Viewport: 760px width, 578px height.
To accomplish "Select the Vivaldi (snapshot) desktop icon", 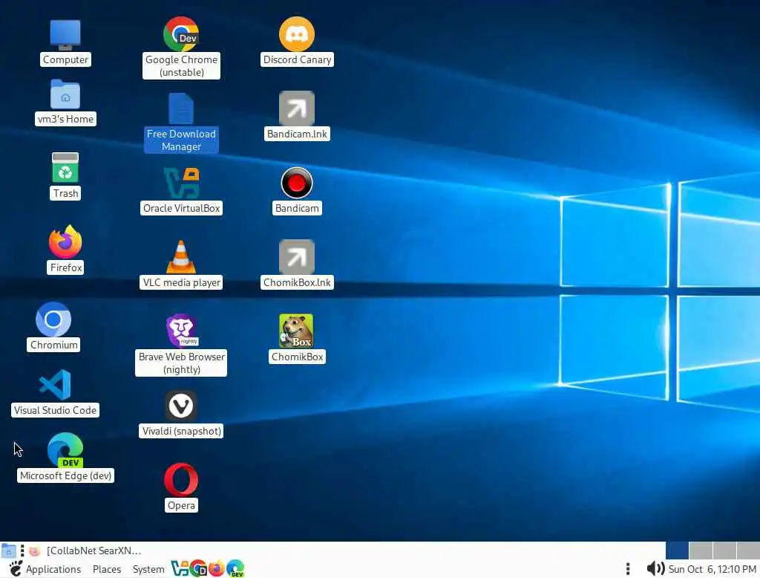I will click(x=181, y=406).
